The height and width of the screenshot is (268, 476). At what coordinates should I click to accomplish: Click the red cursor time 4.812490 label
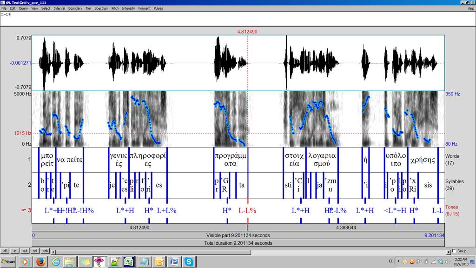click(x=247, y=32)
